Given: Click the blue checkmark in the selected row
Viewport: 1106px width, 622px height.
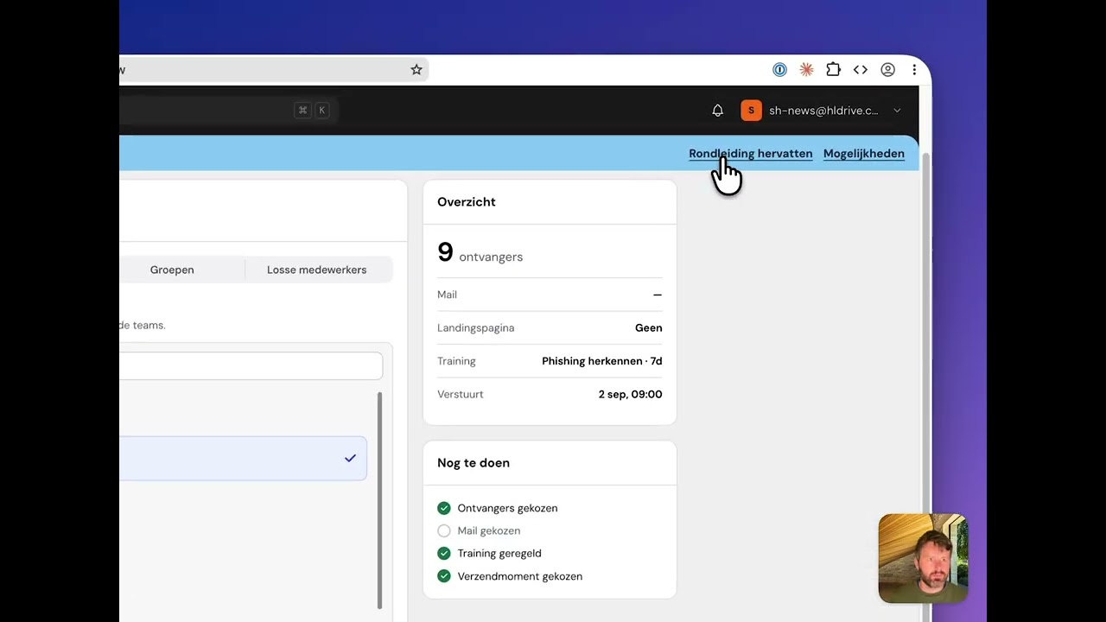Looking at the screenshot, I should coord(350,458).
